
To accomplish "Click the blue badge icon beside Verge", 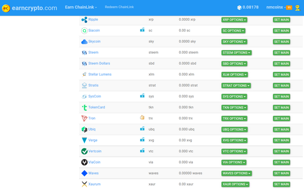I will point(142,140).
